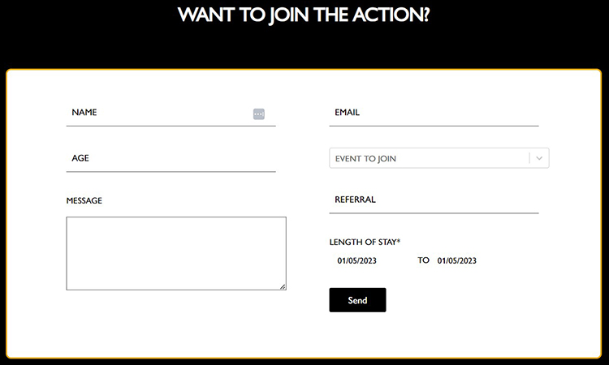
Task: Open the end date after TO
Action: (x=456, y=260)
